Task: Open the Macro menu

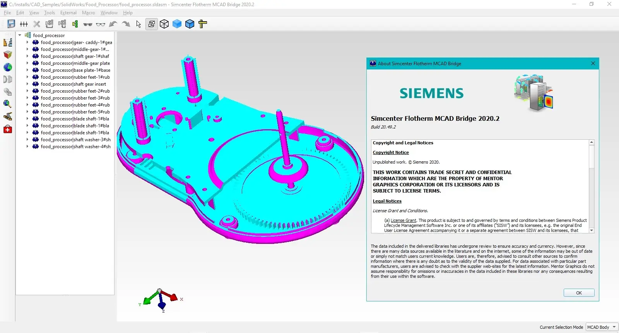Action: (89, 13)
